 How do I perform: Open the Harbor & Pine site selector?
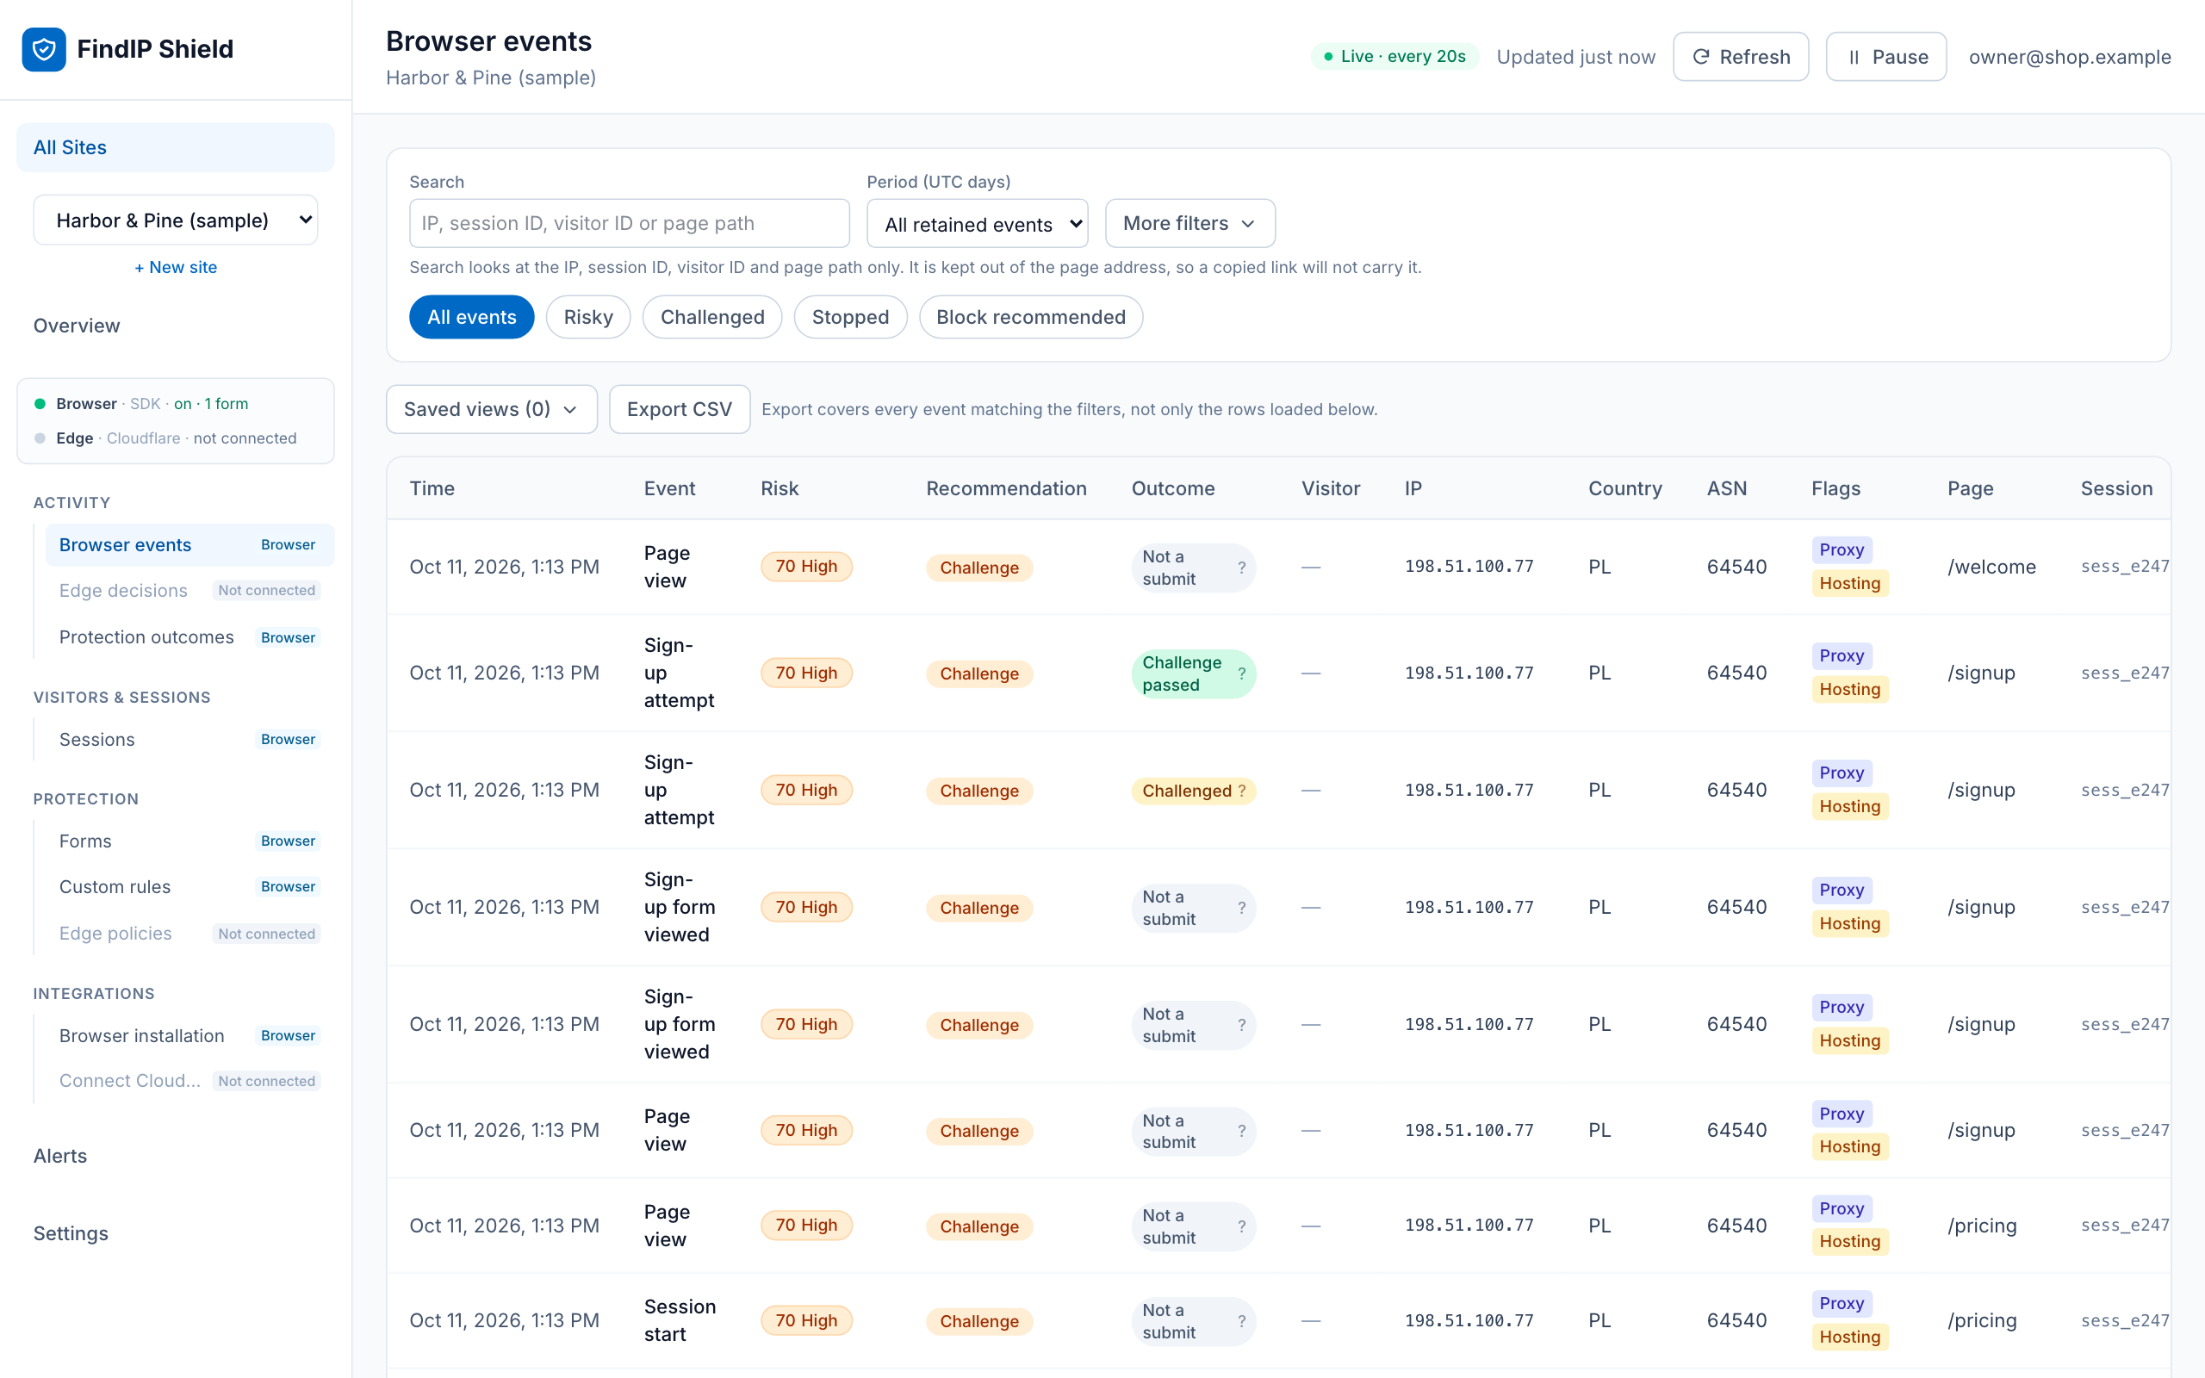176,220
